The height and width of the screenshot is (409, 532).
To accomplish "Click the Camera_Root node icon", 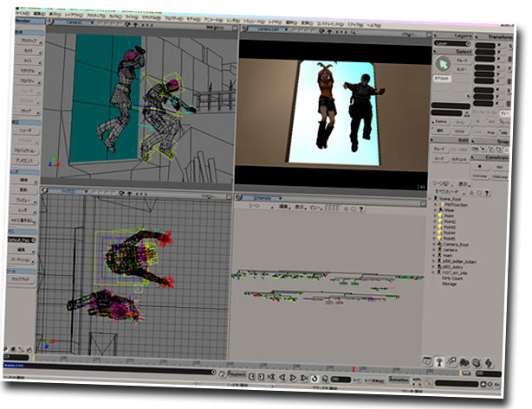I will (440, 242).
